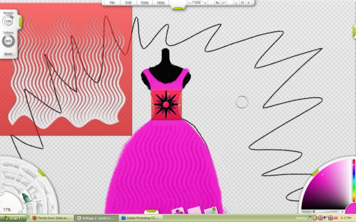Click the undo arrow in menu bar
This screenshot has height=222, width=356.
click(x=217, y=3)
